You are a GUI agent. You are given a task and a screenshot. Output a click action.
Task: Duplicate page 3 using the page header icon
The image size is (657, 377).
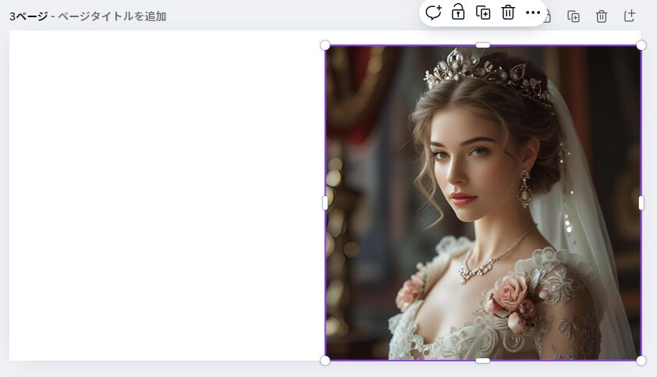point(574,16)
